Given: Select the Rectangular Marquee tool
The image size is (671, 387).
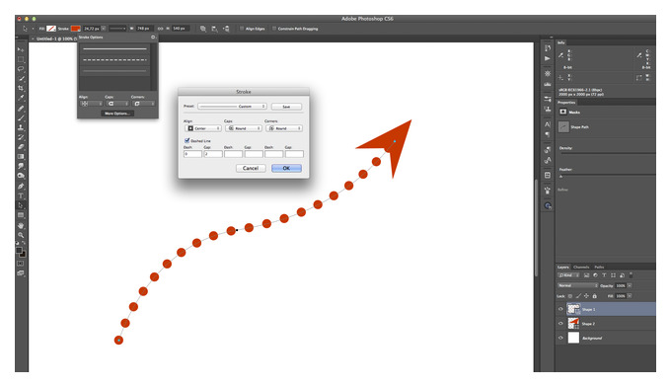Looking at the screenshot, I should [21, 59].
